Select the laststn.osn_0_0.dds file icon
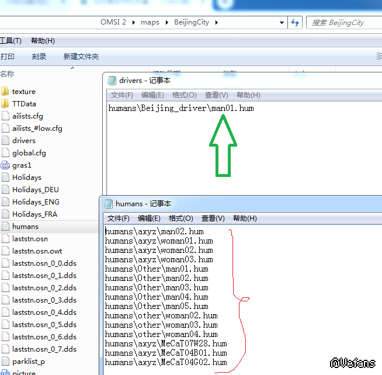This screenshot has height=375, width=382. tap(5, 263)
